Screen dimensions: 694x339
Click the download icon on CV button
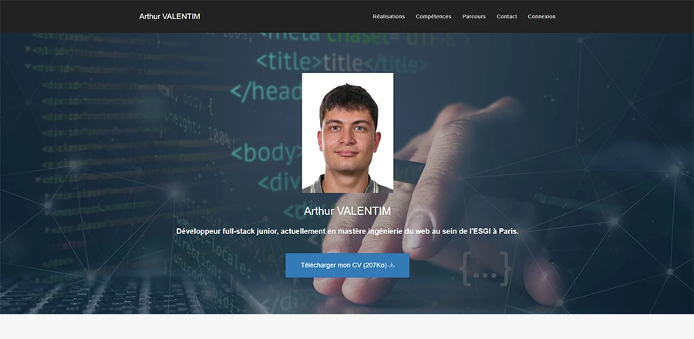coord(392,265)
